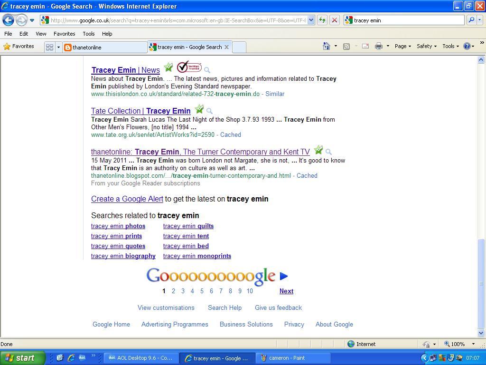Click the blue Next arrow icon
The height and width of the screenshot is (365, 486).
(x=284, y=276)
